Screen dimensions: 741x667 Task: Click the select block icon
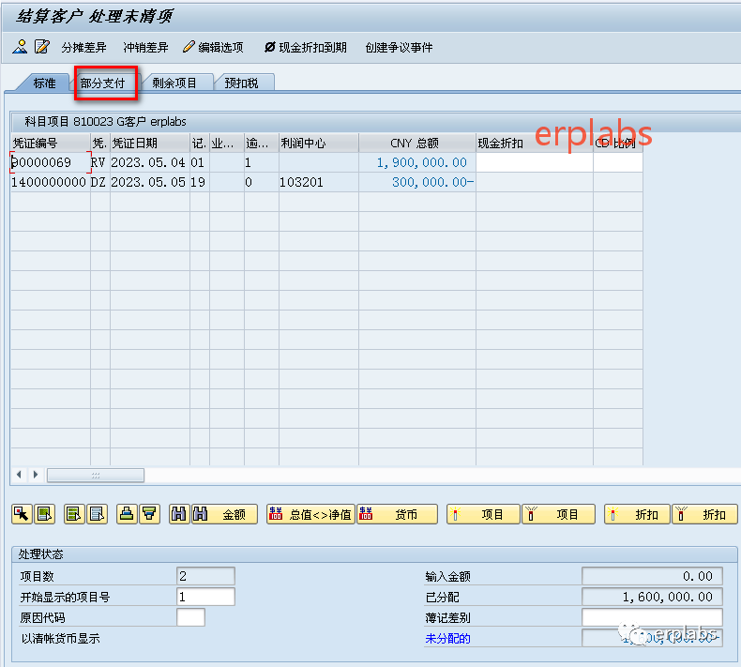[74, 514]
